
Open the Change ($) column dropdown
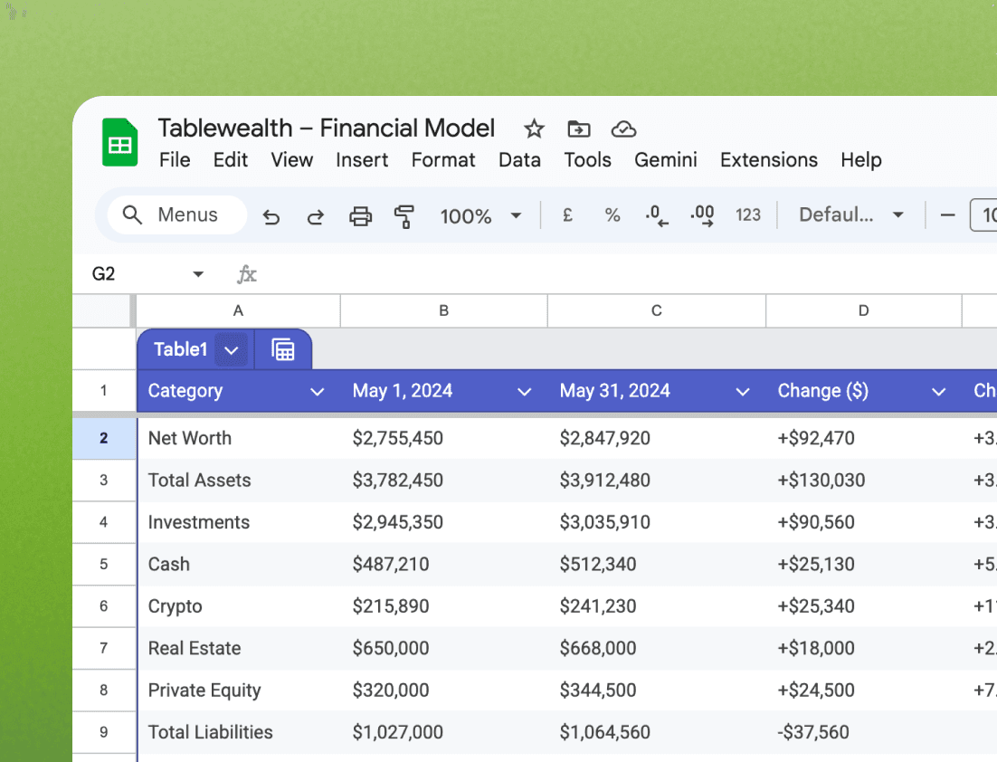point(938,392)
